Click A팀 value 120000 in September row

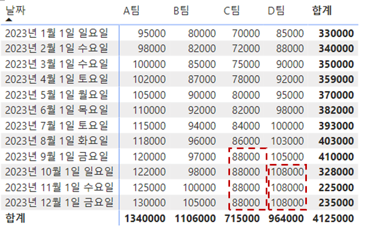click(149, 157)
